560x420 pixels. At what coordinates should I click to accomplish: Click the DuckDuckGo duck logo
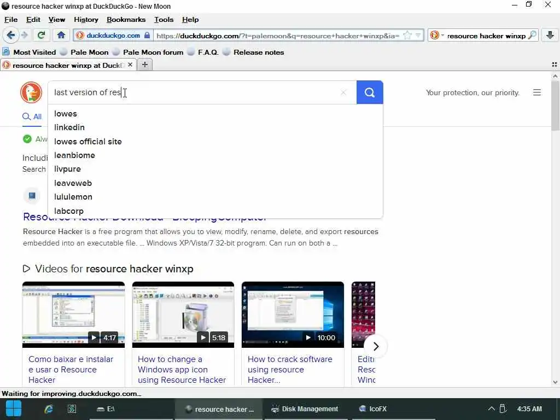point(31,92)
